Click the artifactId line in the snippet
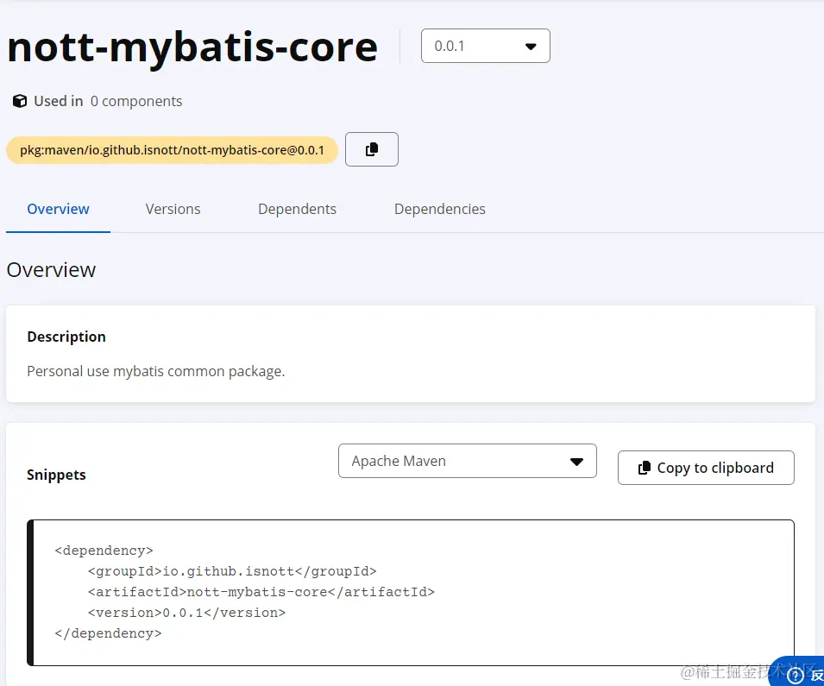Viewport: 824px width, 686px height. click(x=261, y=592)
